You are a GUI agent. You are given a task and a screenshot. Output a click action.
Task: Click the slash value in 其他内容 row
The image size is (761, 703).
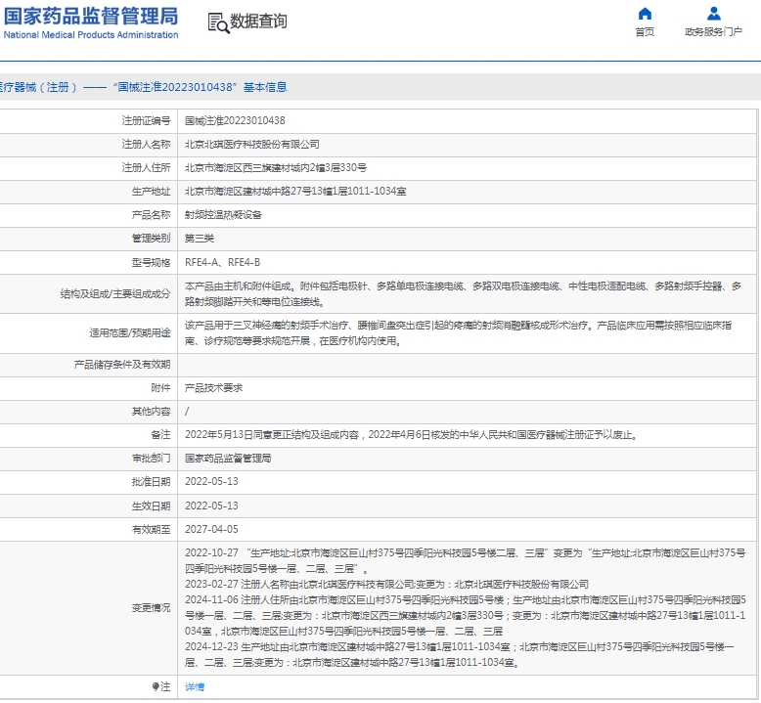tap(187, 412)
